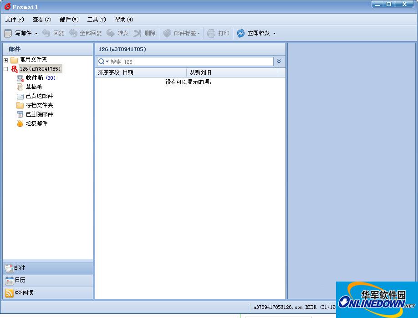Open the Sent Mail (已发送邮件) folder
The width and height of the screenshot is (418, 318).
coord(40,96)
